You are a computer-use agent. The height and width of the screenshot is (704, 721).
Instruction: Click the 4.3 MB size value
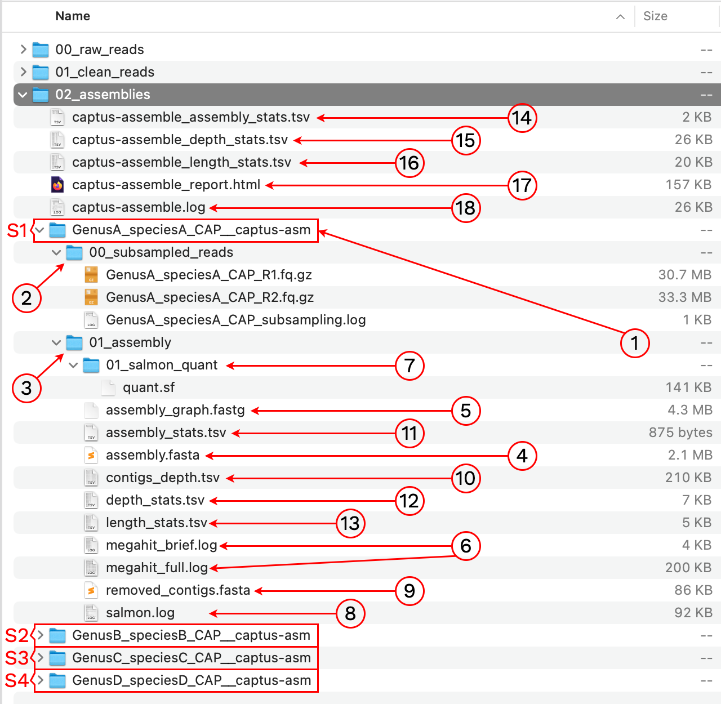click(690, 410)
